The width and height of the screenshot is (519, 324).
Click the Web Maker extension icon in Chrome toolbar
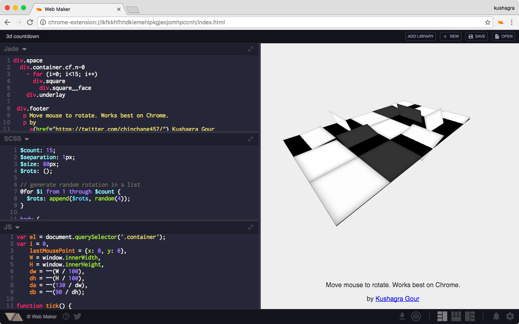click(501, 22)
